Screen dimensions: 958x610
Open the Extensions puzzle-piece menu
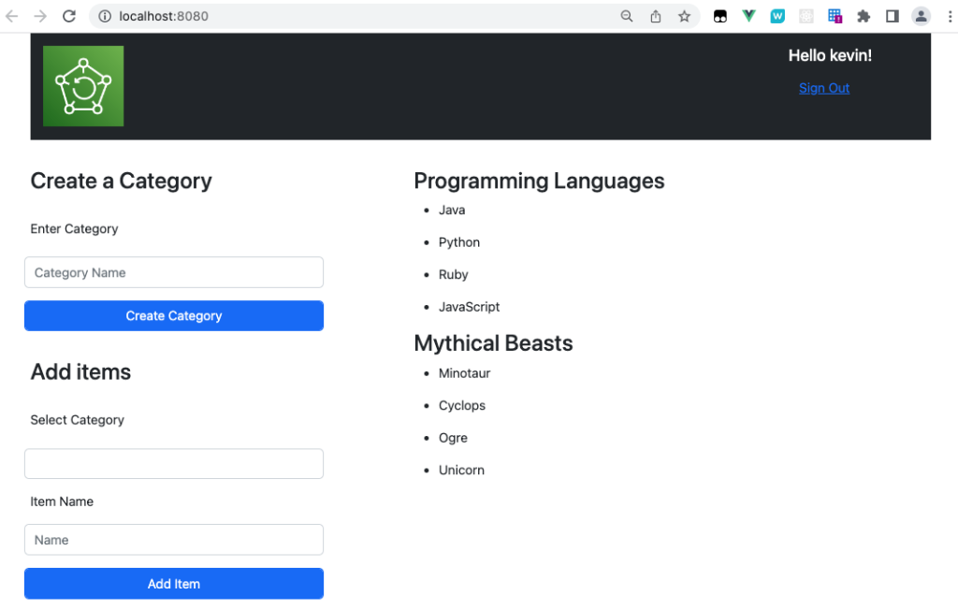coord(864,16)
